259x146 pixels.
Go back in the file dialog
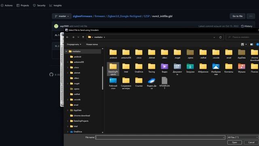68,37
